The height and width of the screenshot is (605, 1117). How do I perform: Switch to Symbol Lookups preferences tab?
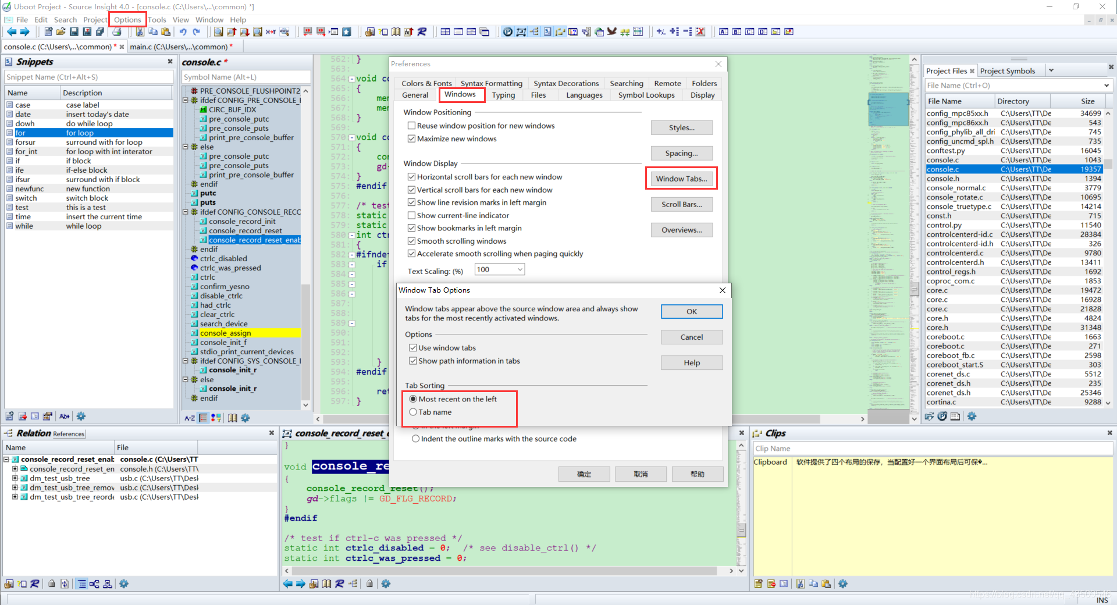tap(646, 95)
